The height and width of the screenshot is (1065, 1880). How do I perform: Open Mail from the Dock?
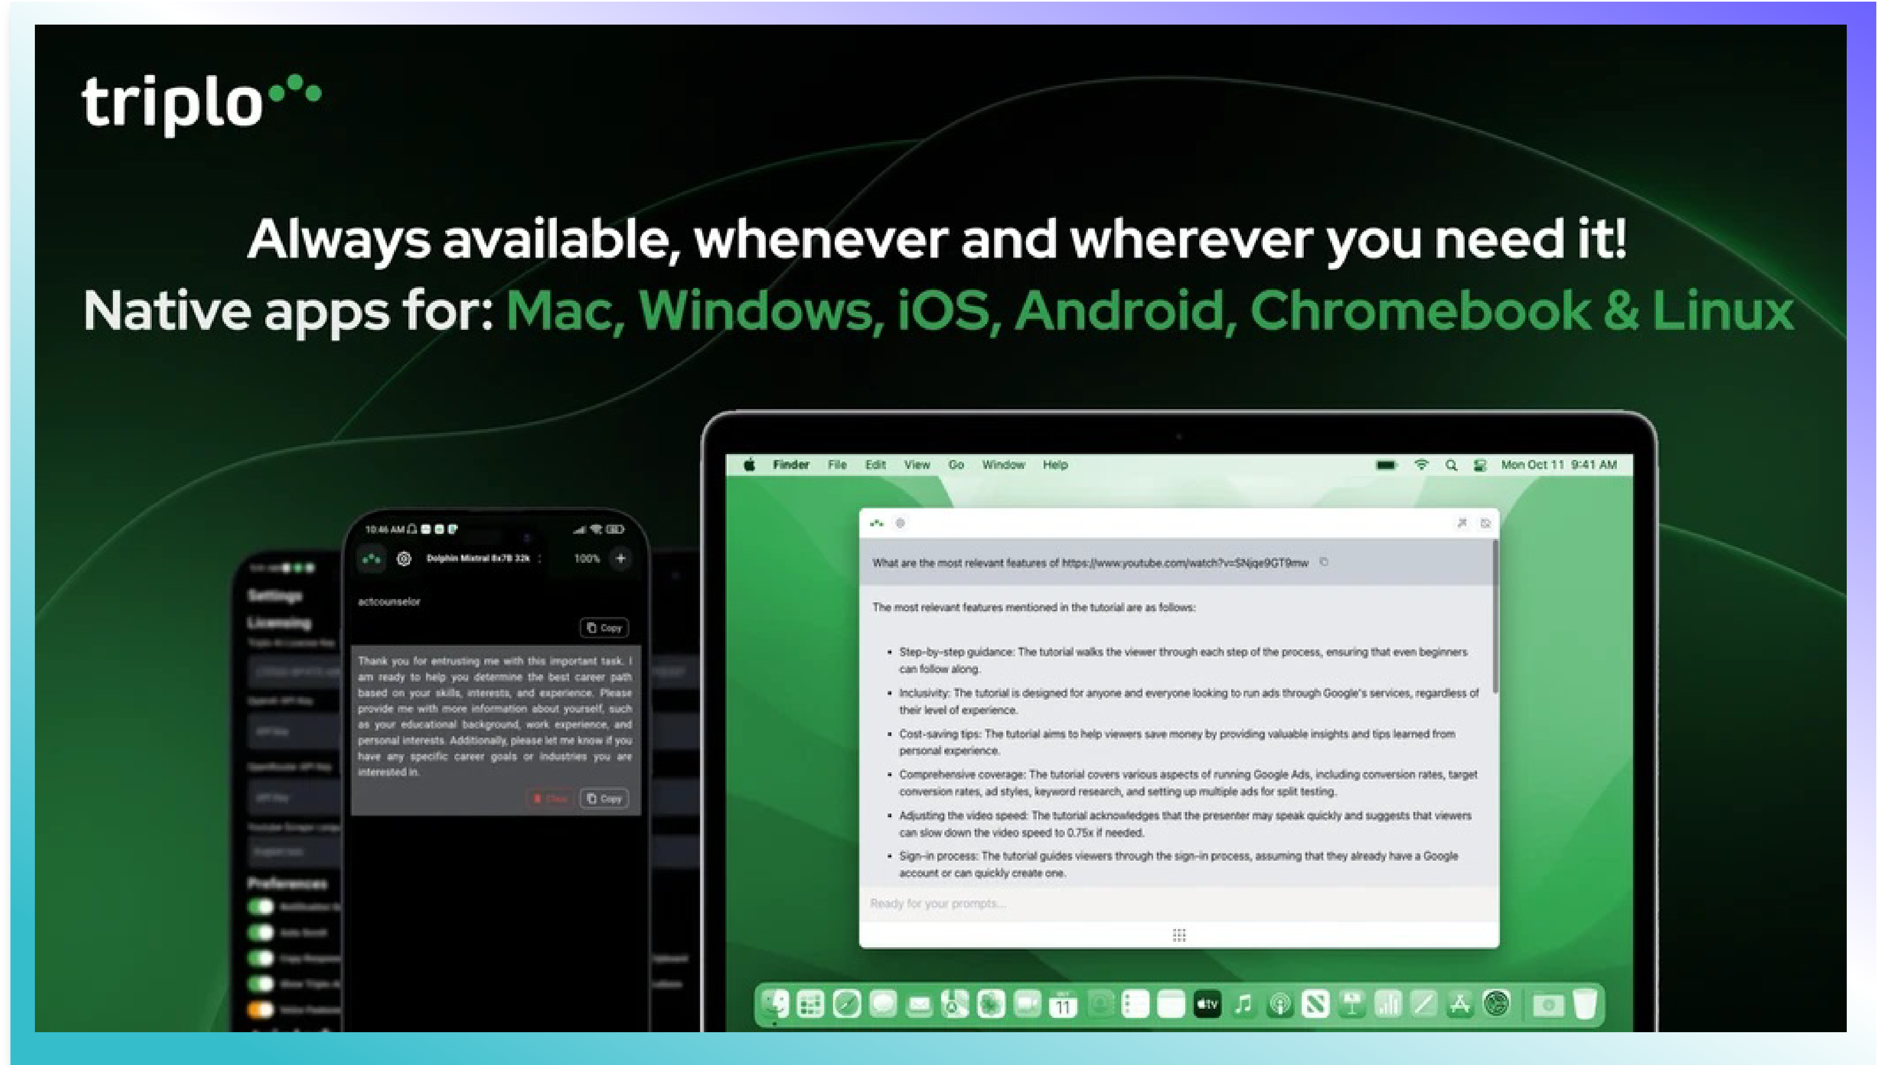click(x=919, y=1005)
